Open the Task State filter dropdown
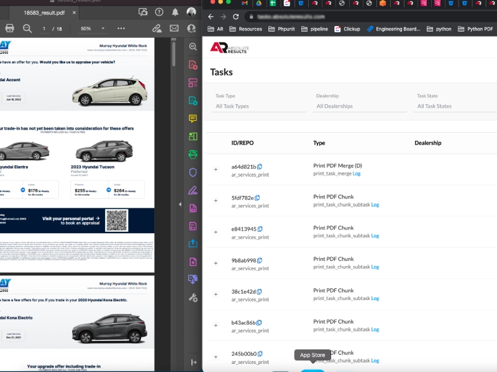The width and height of the screenshot is (497, 372). click(x=455, y=106)
